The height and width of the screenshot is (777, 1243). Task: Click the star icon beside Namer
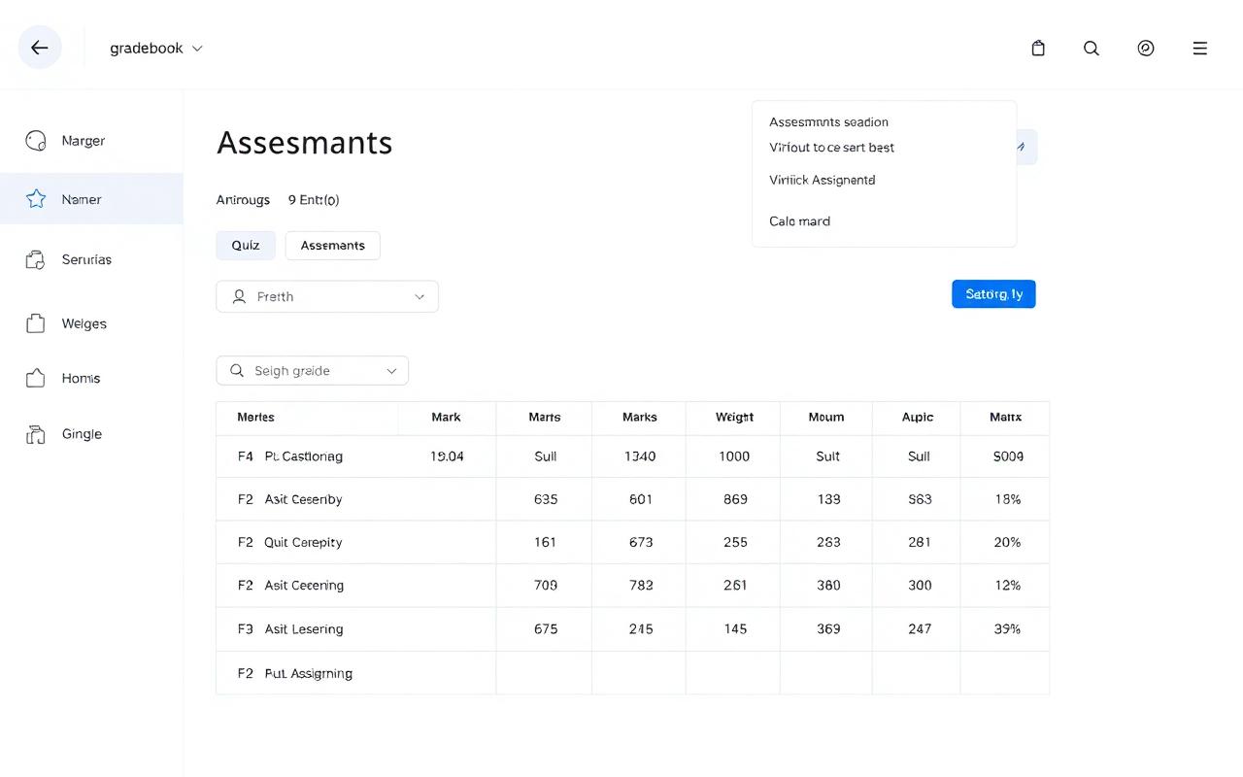tap(36, 199)
